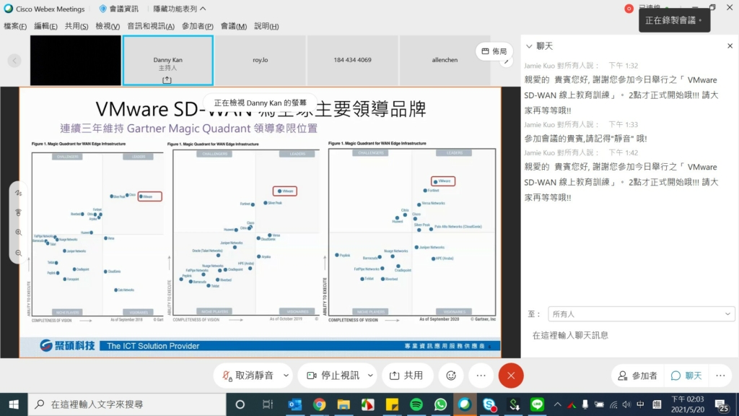Collapse menu bar with 隱藏功能表列
The height and width of the screenshot is (416, 739).
[x=180, y=9]
